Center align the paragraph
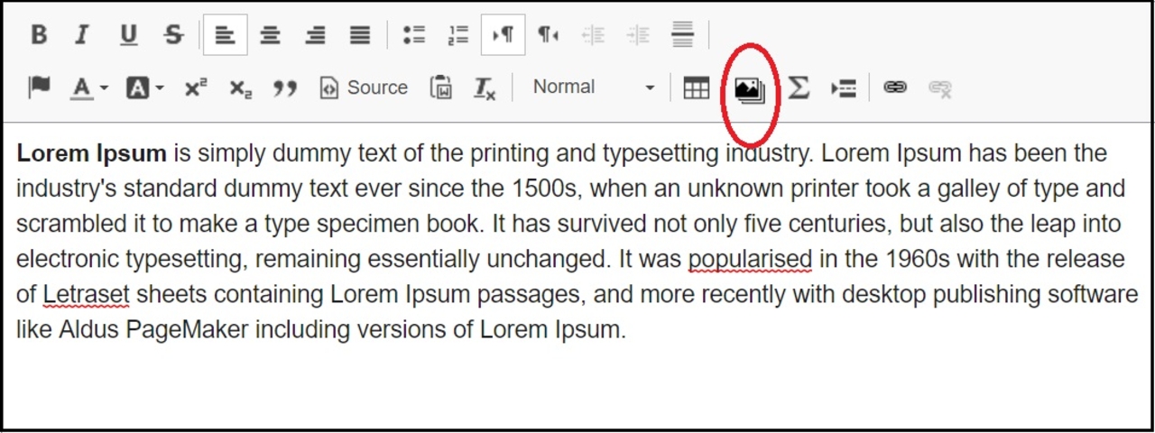Screen dimensions: 1155x433 [270, 35]
